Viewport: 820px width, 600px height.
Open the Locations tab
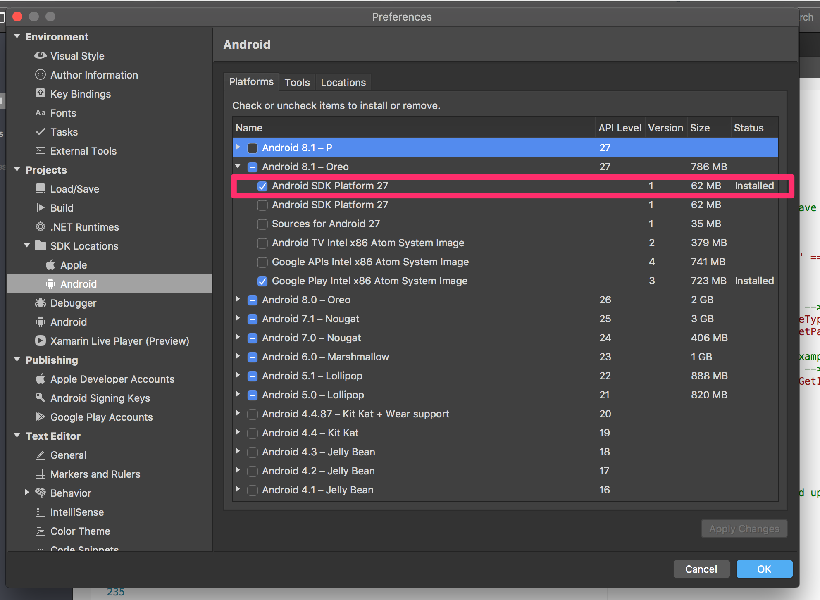coord(343,82)
